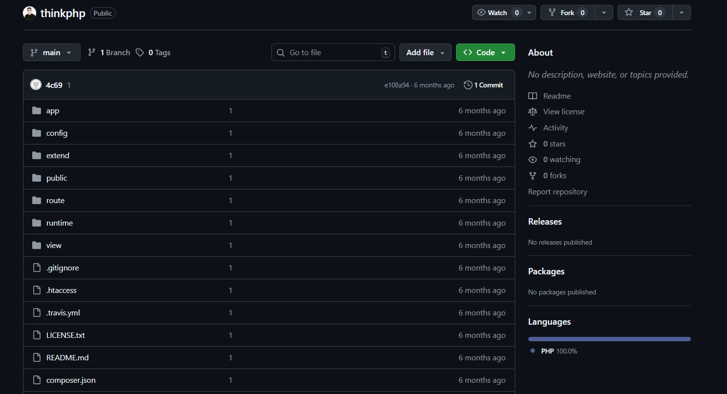The height and width of the screenshot is (394, 727).
Task: Click the license scale icon
Action: [533, 112]
